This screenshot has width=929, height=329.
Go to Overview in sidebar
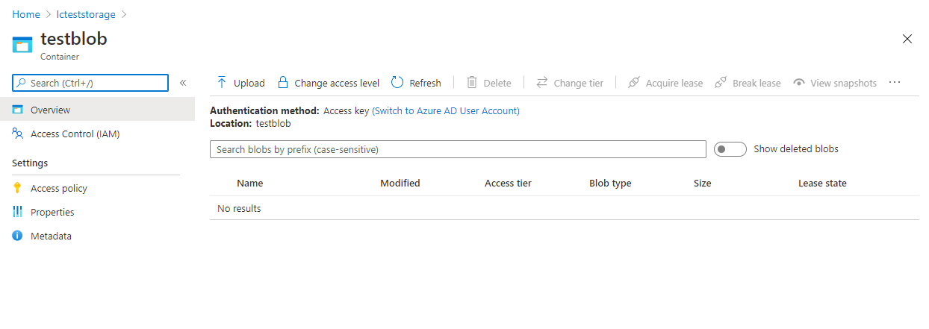(50, 110)
